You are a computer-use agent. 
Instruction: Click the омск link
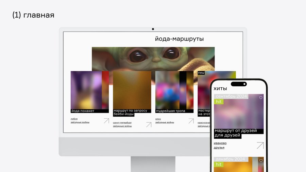[158, 119]
